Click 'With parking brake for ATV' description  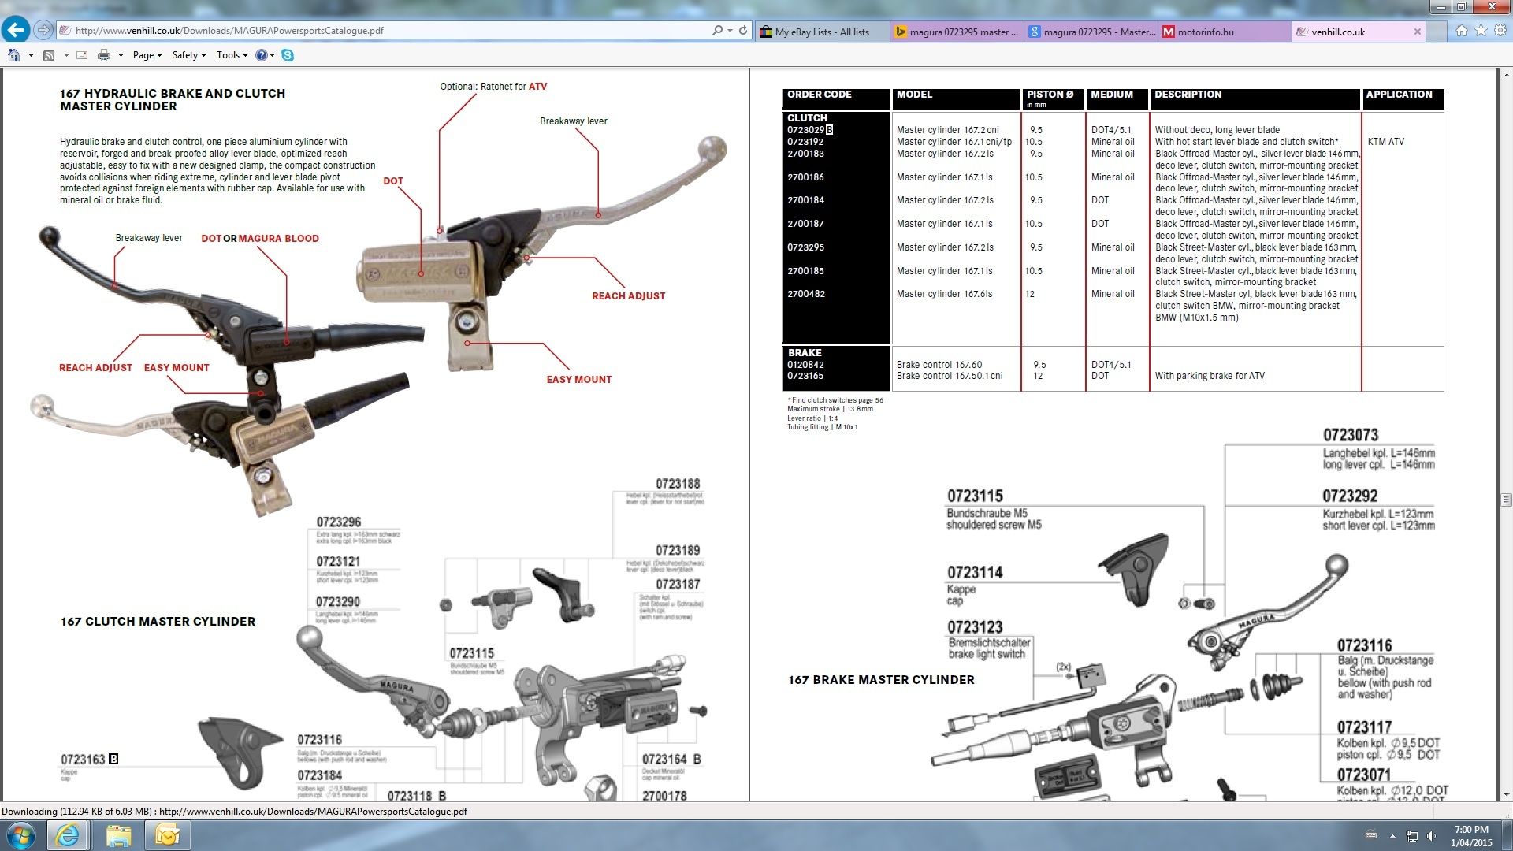click(x=1210, y=376)
